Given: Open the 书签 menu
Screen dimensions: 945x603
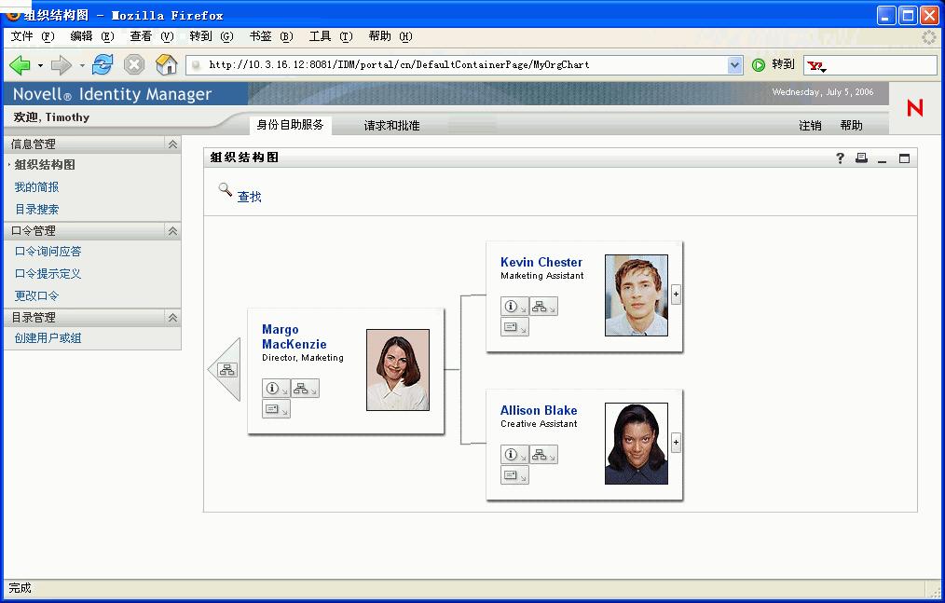Looking at the screenshot, I should point(271,36).
